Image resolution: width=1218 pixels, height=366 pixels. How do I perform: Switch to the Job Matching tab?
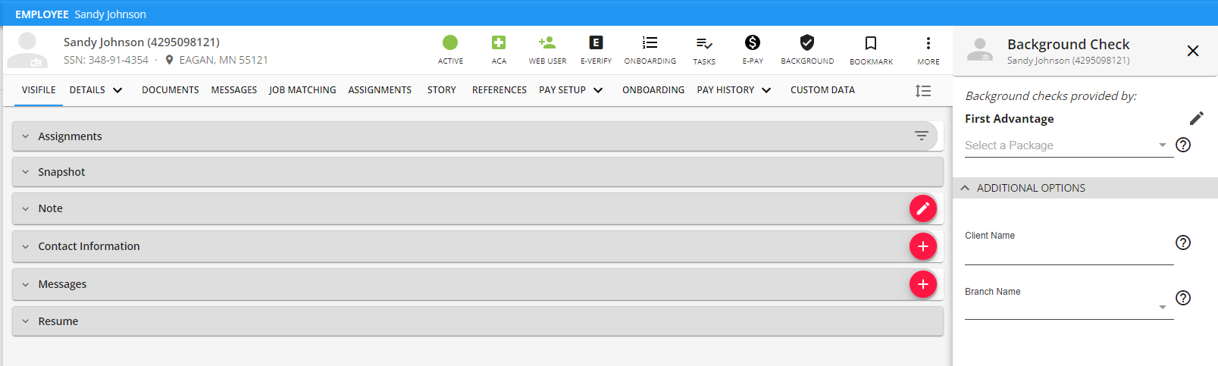302,90
